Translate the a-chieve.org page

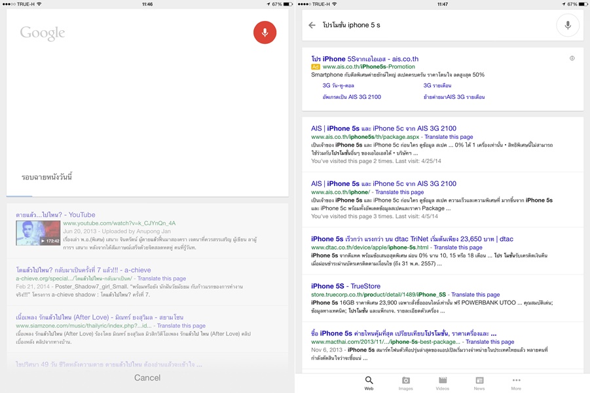pos(162,278)
